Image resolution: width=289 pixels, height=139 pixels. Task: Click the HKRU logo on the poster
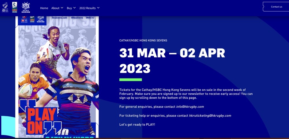click(x=40, y=19)
